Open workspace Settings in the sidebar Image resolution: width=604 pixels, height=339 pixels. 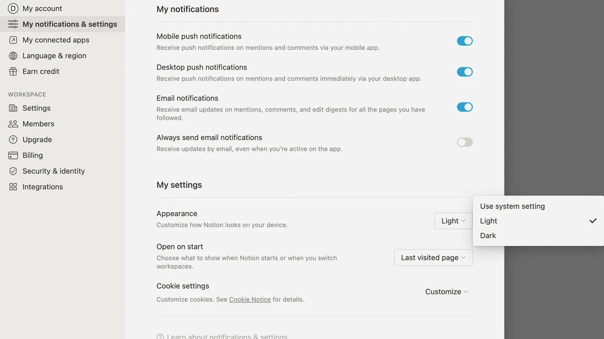coord(36,108)
